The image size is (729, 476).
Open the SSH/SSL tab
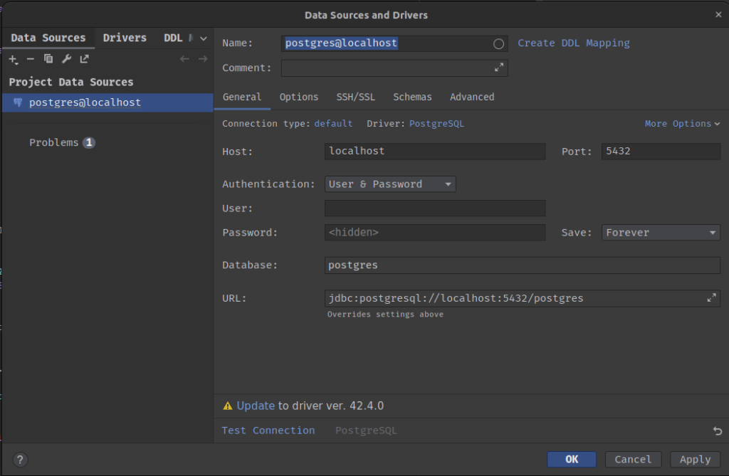tap(356, 97)
